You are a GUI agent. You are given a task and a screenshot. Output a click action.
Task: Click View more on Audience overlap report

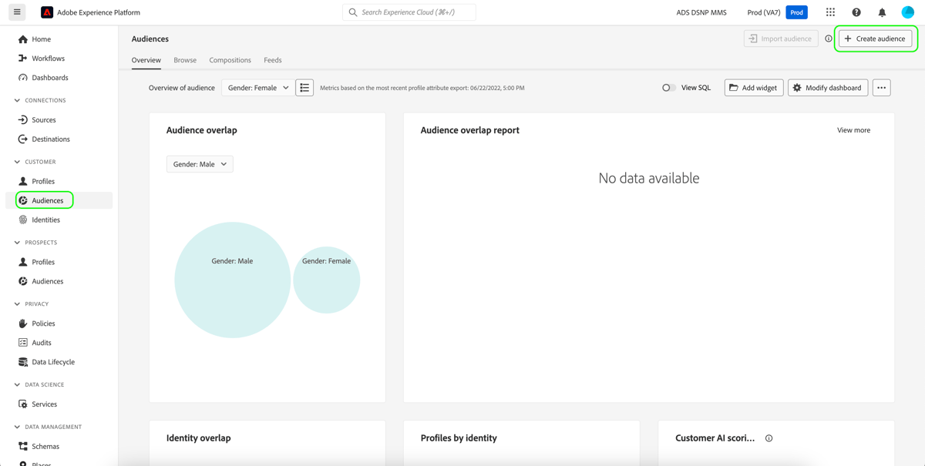click(x=853, y=129)
